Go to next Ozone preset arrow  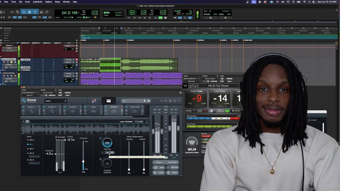coord(149,101)
